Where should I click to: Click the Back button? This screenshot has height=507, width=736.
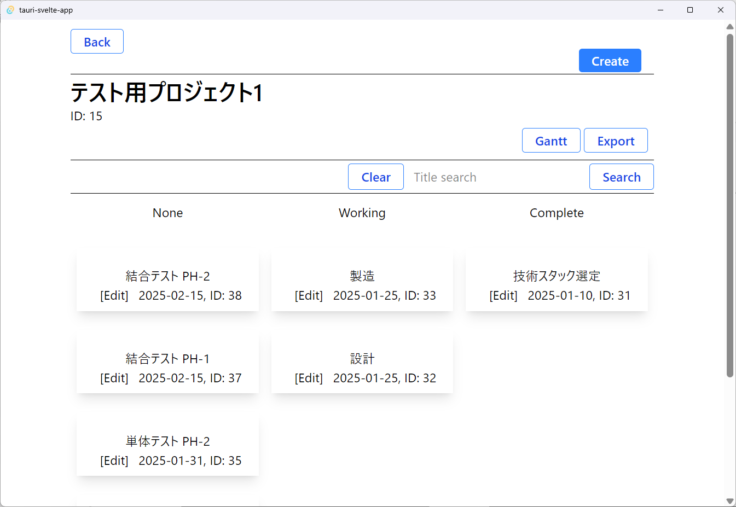click(97, 41)
